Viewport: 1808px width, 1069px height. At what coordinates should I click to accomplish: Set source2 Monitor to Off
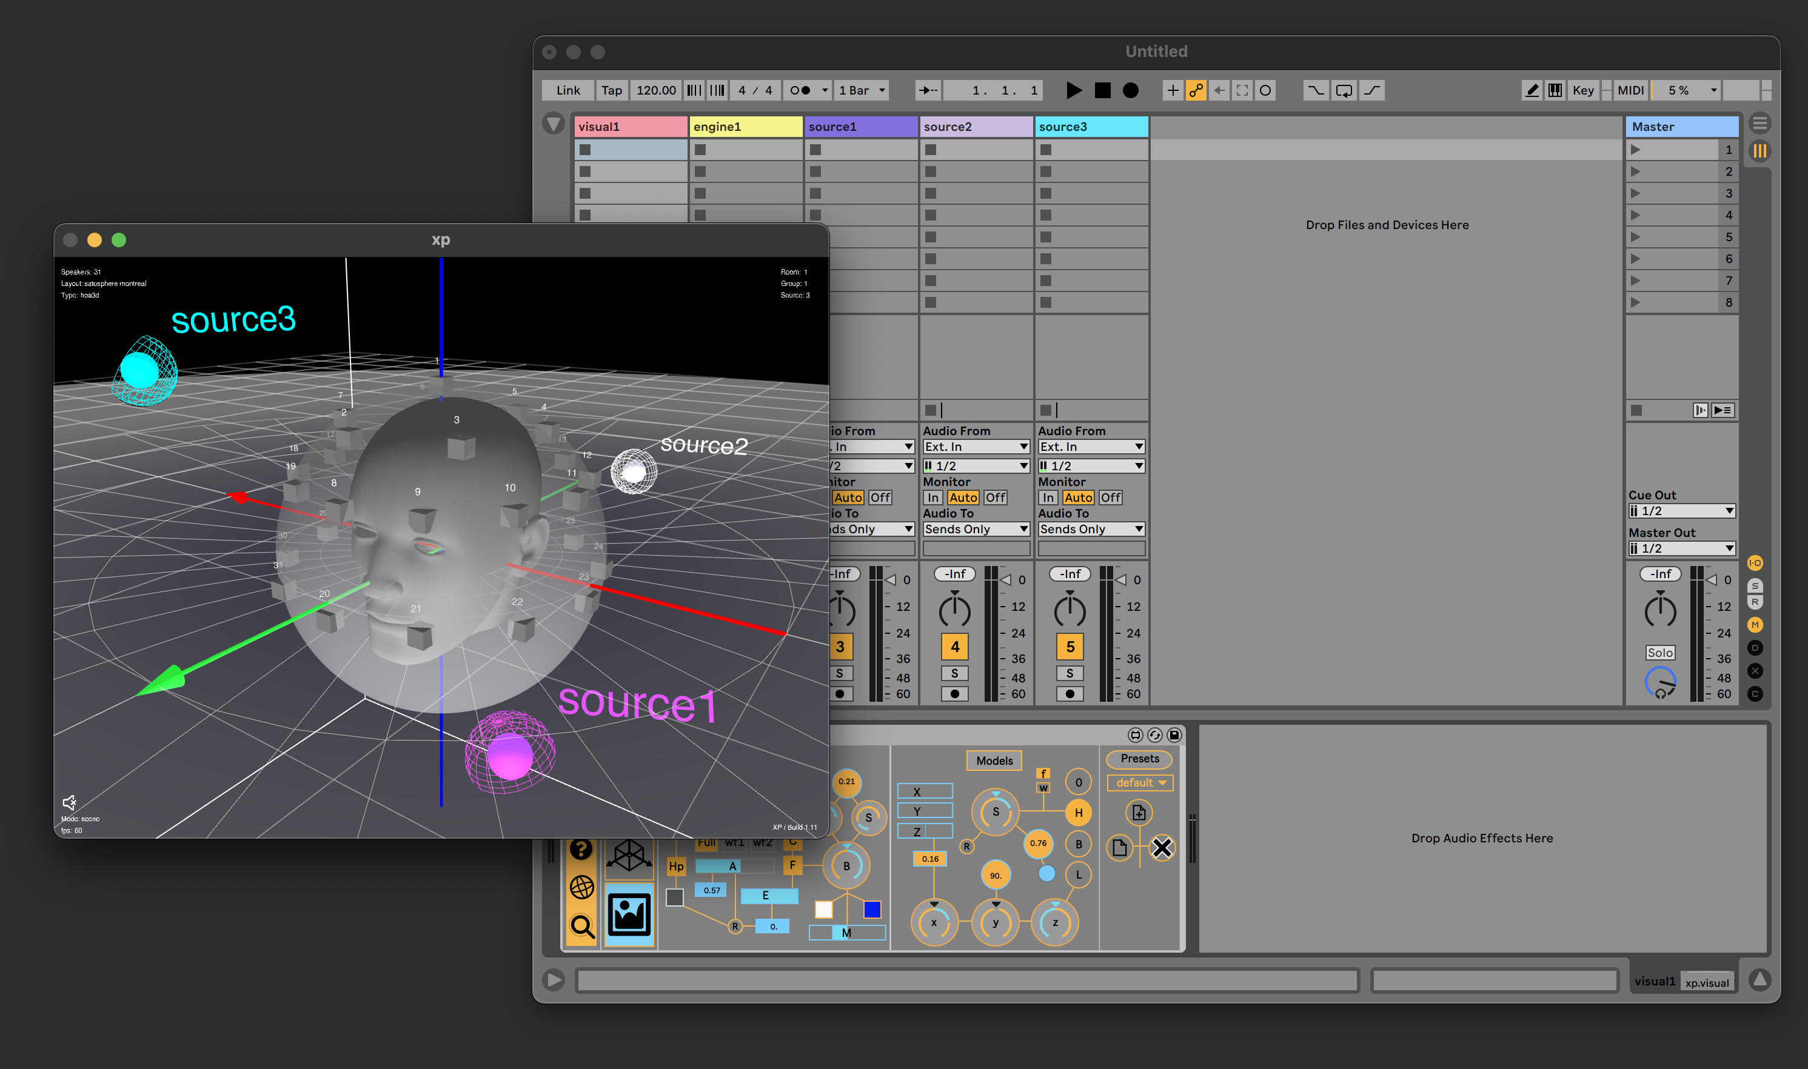pyautogui.click(x=995, y=498)
